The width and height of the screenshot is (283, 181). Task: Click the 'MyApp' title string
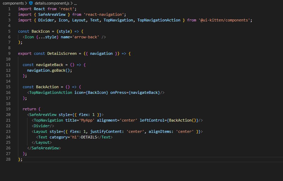pyautogui.click(x=86, y=120)
